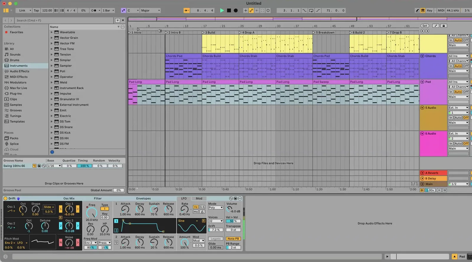Enable the Legato switch in Drift
Screen dimensions: 472x262
(x=216, y=239)
